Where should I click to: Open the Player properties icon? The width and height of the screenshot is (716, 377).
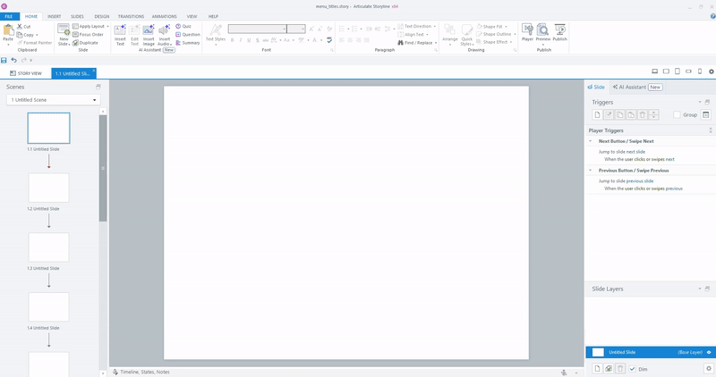coord(527,29)
